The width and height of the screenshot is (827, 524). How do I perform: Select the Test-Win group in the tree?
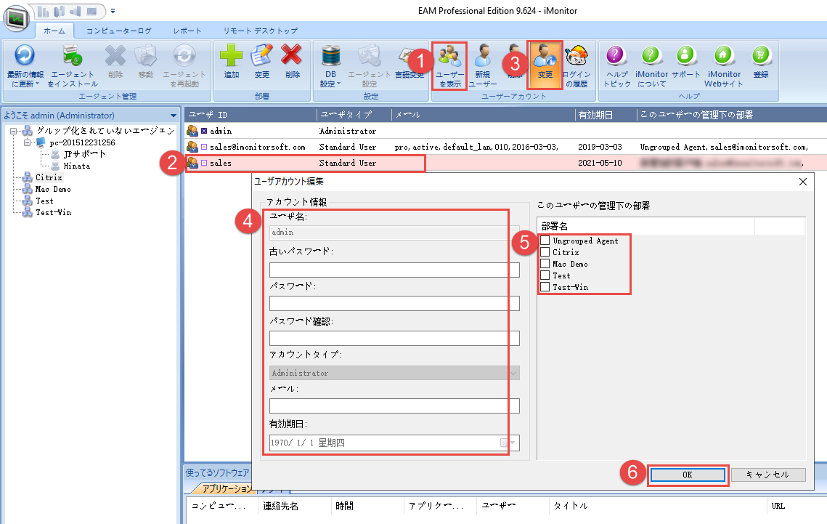tap(53, 212)
